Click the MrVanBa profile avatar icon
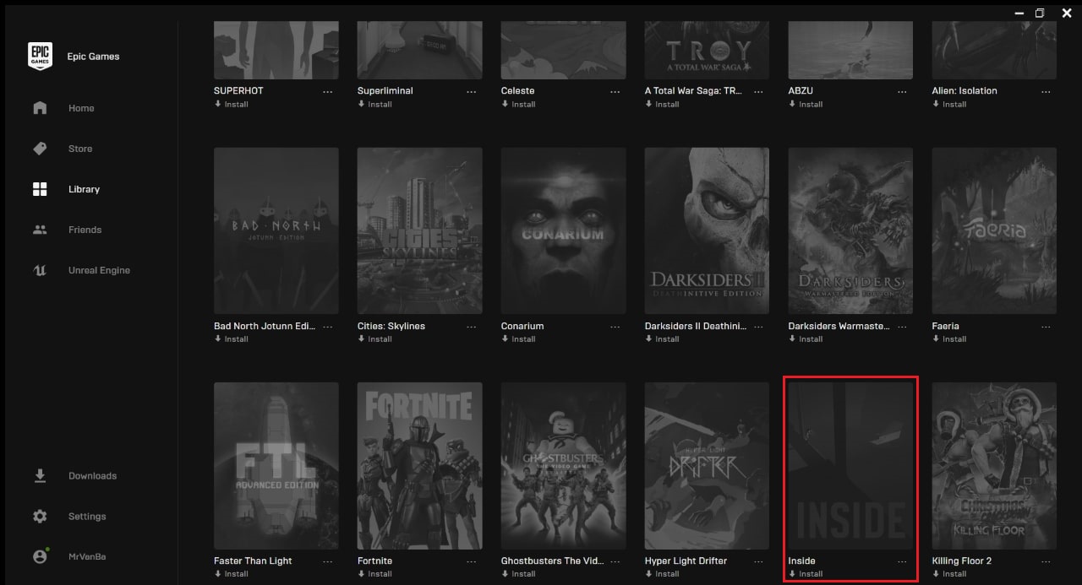This screenshot has width=1082, height=585. coord(40,557)
